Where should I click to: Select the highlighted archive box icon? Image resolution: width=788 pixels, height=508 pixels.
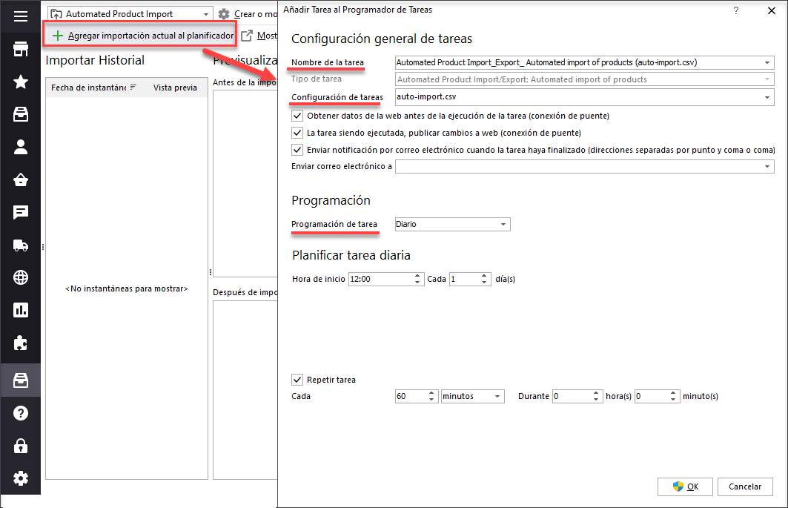[x=21, y=380]
